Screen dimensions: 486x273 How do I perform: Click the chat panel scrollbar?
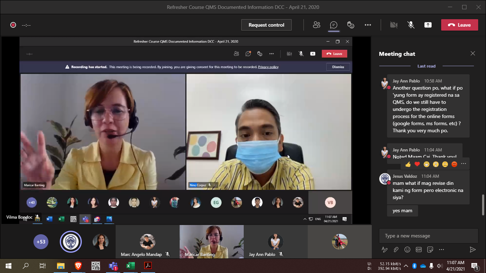click(x=483, y=204)
